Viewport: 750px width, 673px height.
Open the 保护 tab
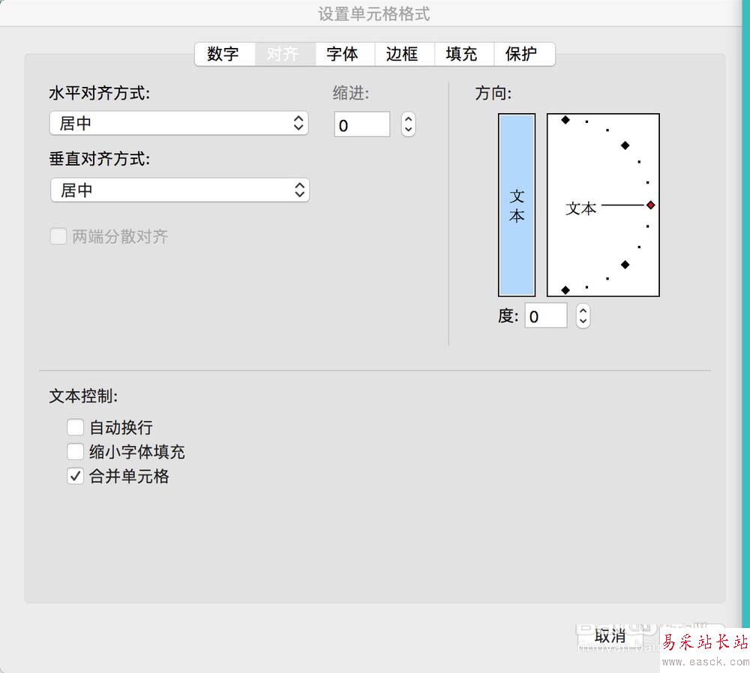[x=521, y=54]
